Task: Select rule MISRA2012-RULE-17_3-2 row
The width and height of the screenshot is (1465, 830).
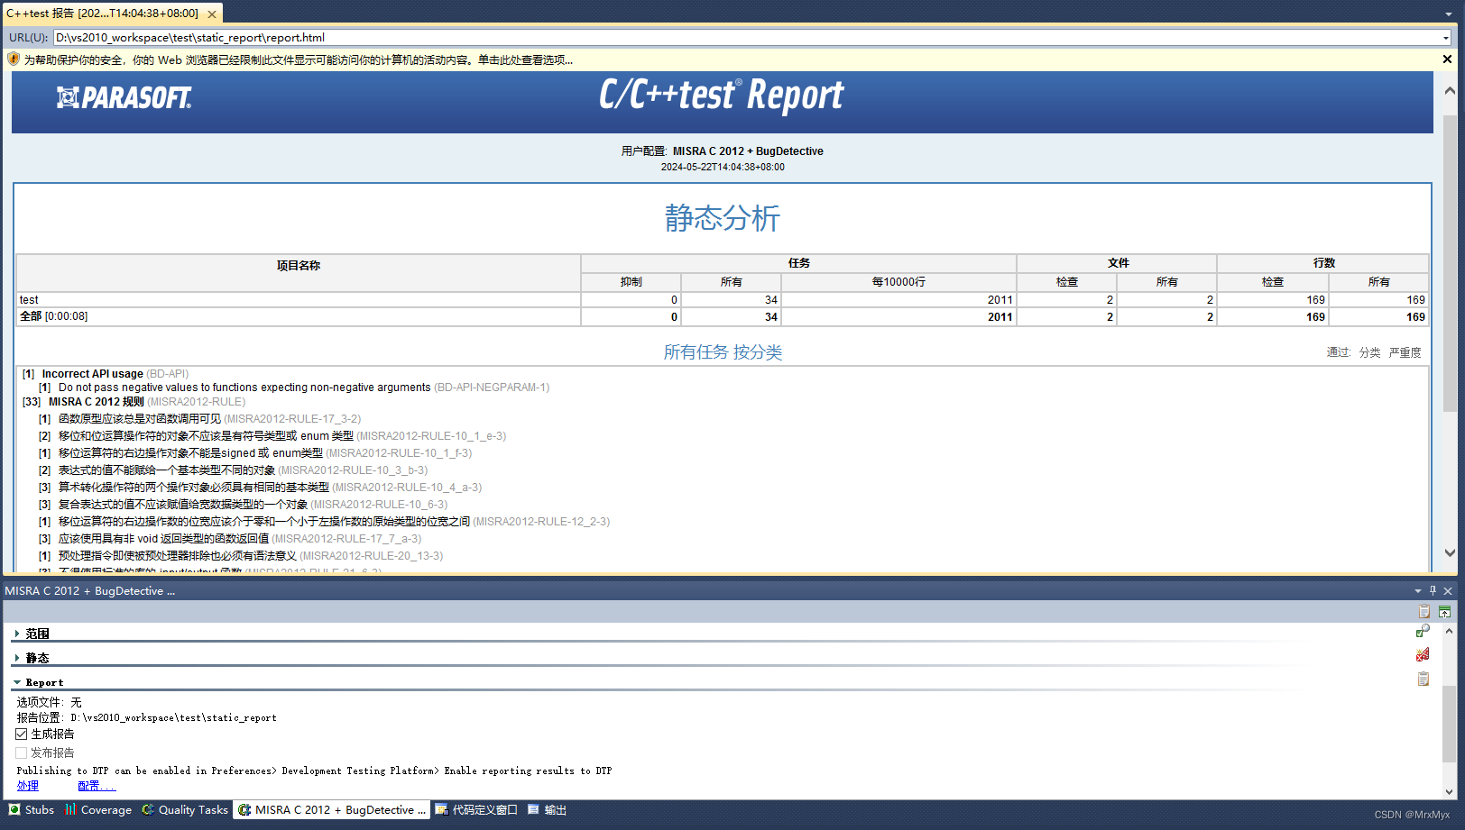Action: pos(199,419)
